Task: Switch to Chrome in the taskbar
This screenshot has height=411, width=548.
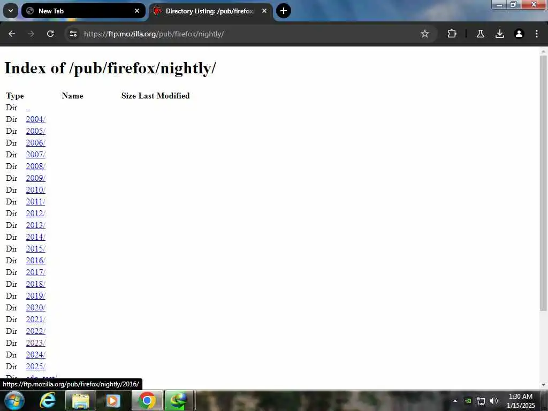Action: click(x=147, y=400)
